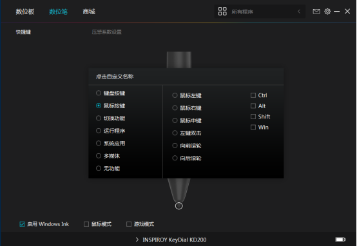Viewport: 357px width, 246px height.
Task: Enable 鼠标模式 checkbox
Action: [x=86, y=224]
